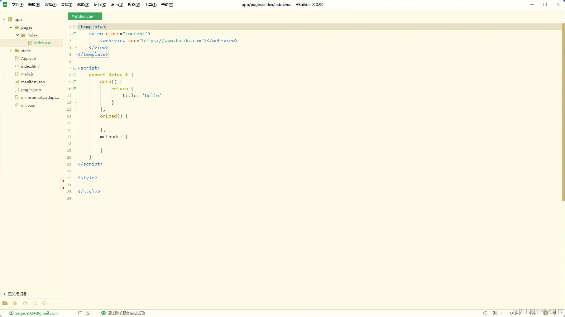Expand the static folder chevron
The width and height of the screenshot is (565, 317).
click(x=11, y=51)
